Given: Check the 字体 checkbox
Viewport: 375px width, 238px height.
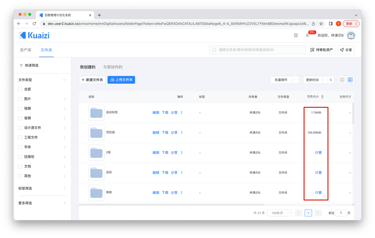Looking at the screenshot, I should pos(20,147).
